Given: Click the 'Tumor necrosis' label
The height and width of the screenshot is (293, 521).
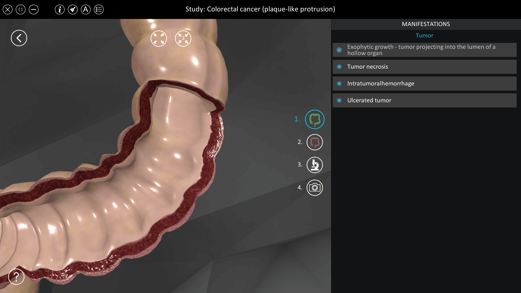Looking at the screenshot, I should click(x=368, y=67).
